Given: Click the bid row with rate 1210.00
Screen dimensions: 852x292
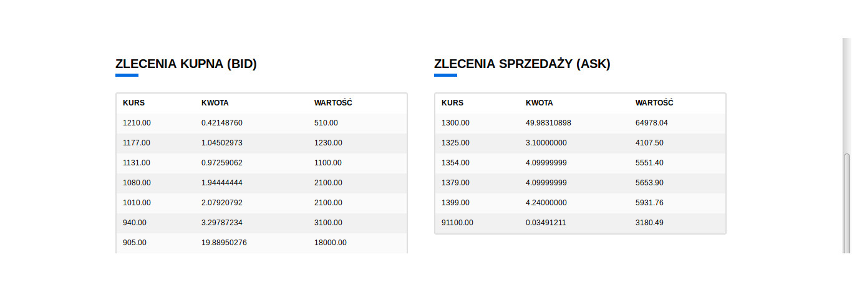Looking at the screenshot, I should coord(261,123).
